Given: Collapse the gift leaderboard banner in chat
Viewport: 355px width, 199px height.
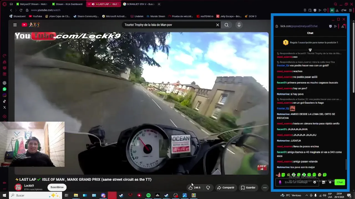Looking at the screenshot, I should pyautogui.click(x=310, y=50).
